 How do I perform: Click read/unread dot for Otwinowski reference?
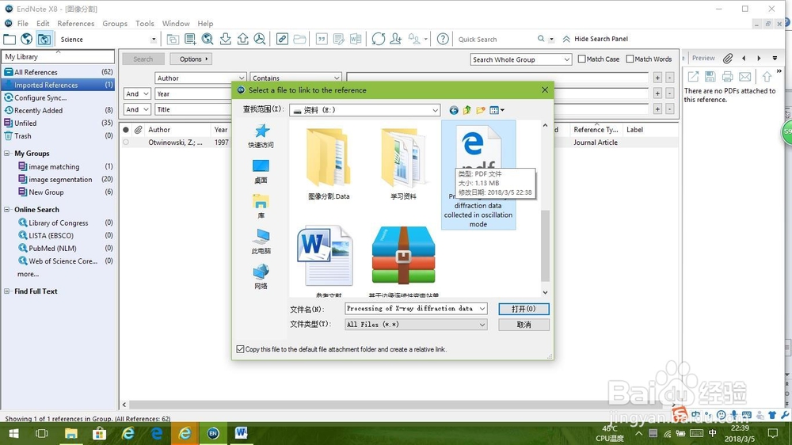click(126, 143)
